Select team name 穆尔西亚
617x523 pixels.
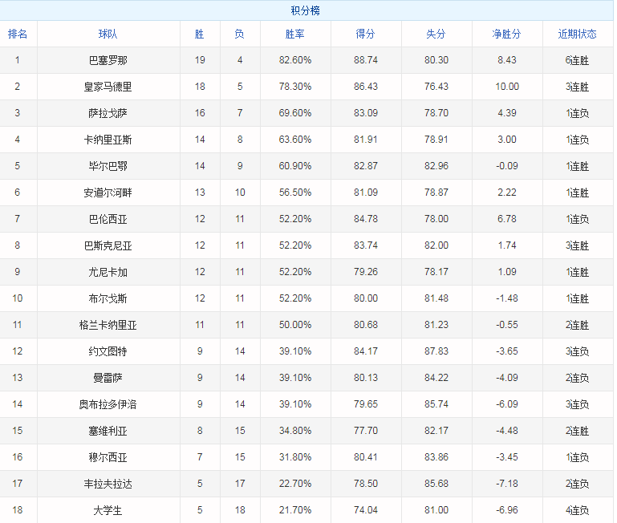(108, 457)
